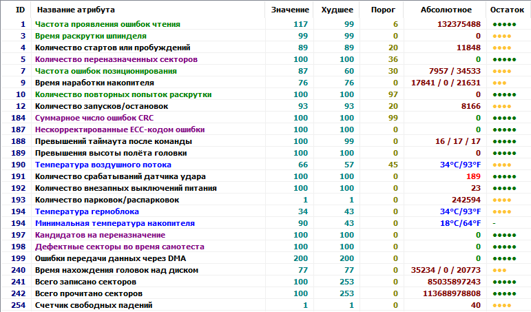Image resolution: width=531 pixels, height=312 pixels.
Task: Click threshold value 97 for attribute 10
Action: tap(393, 94)
